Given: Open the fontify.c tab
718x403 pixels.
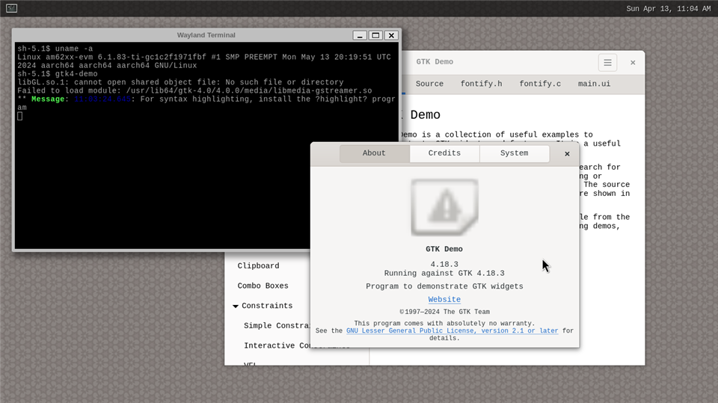Looking at the screenshot, I should [540, 84].
